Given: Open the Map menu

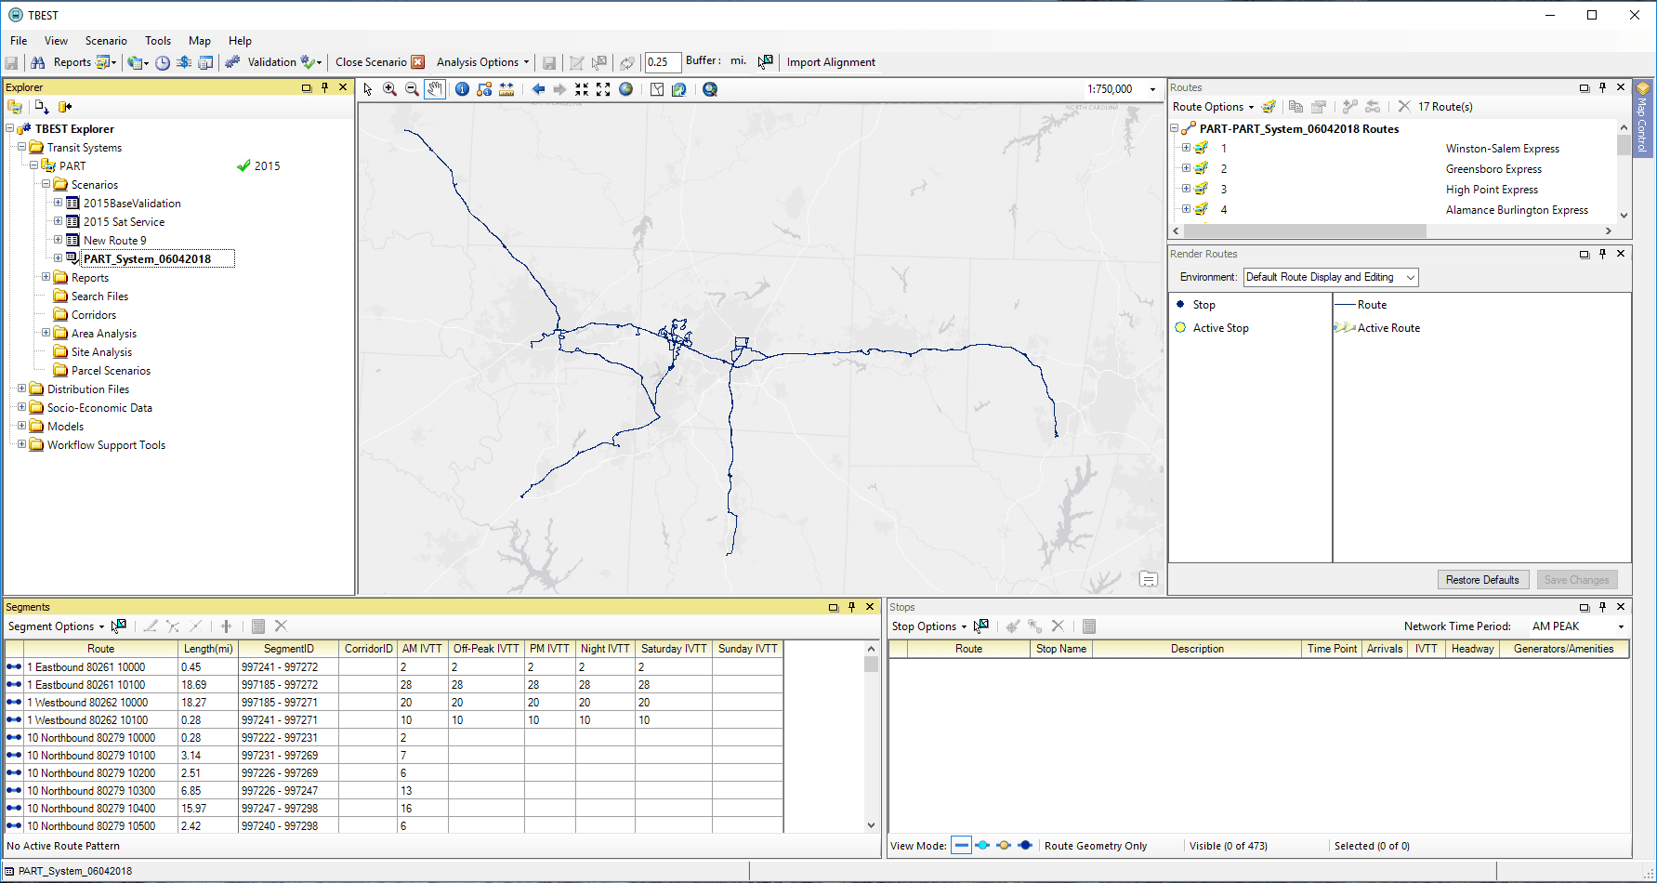Looking at the screenshot, I should tap(199, 40).
